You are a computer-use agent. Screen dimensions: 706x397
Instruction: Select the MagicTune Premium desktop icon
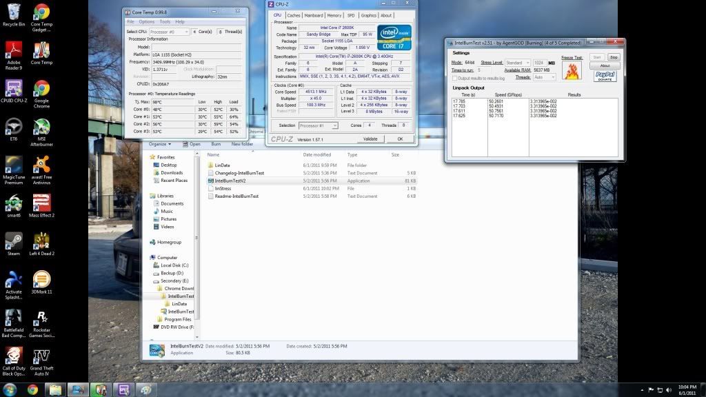point(14,171)
